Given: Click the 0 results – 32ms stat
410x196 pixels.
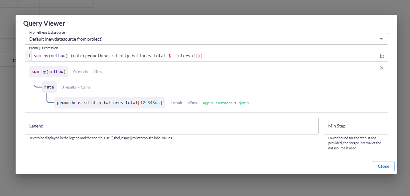Looking at the screenshot, I should pyautogui.click(x=76, y=87).
